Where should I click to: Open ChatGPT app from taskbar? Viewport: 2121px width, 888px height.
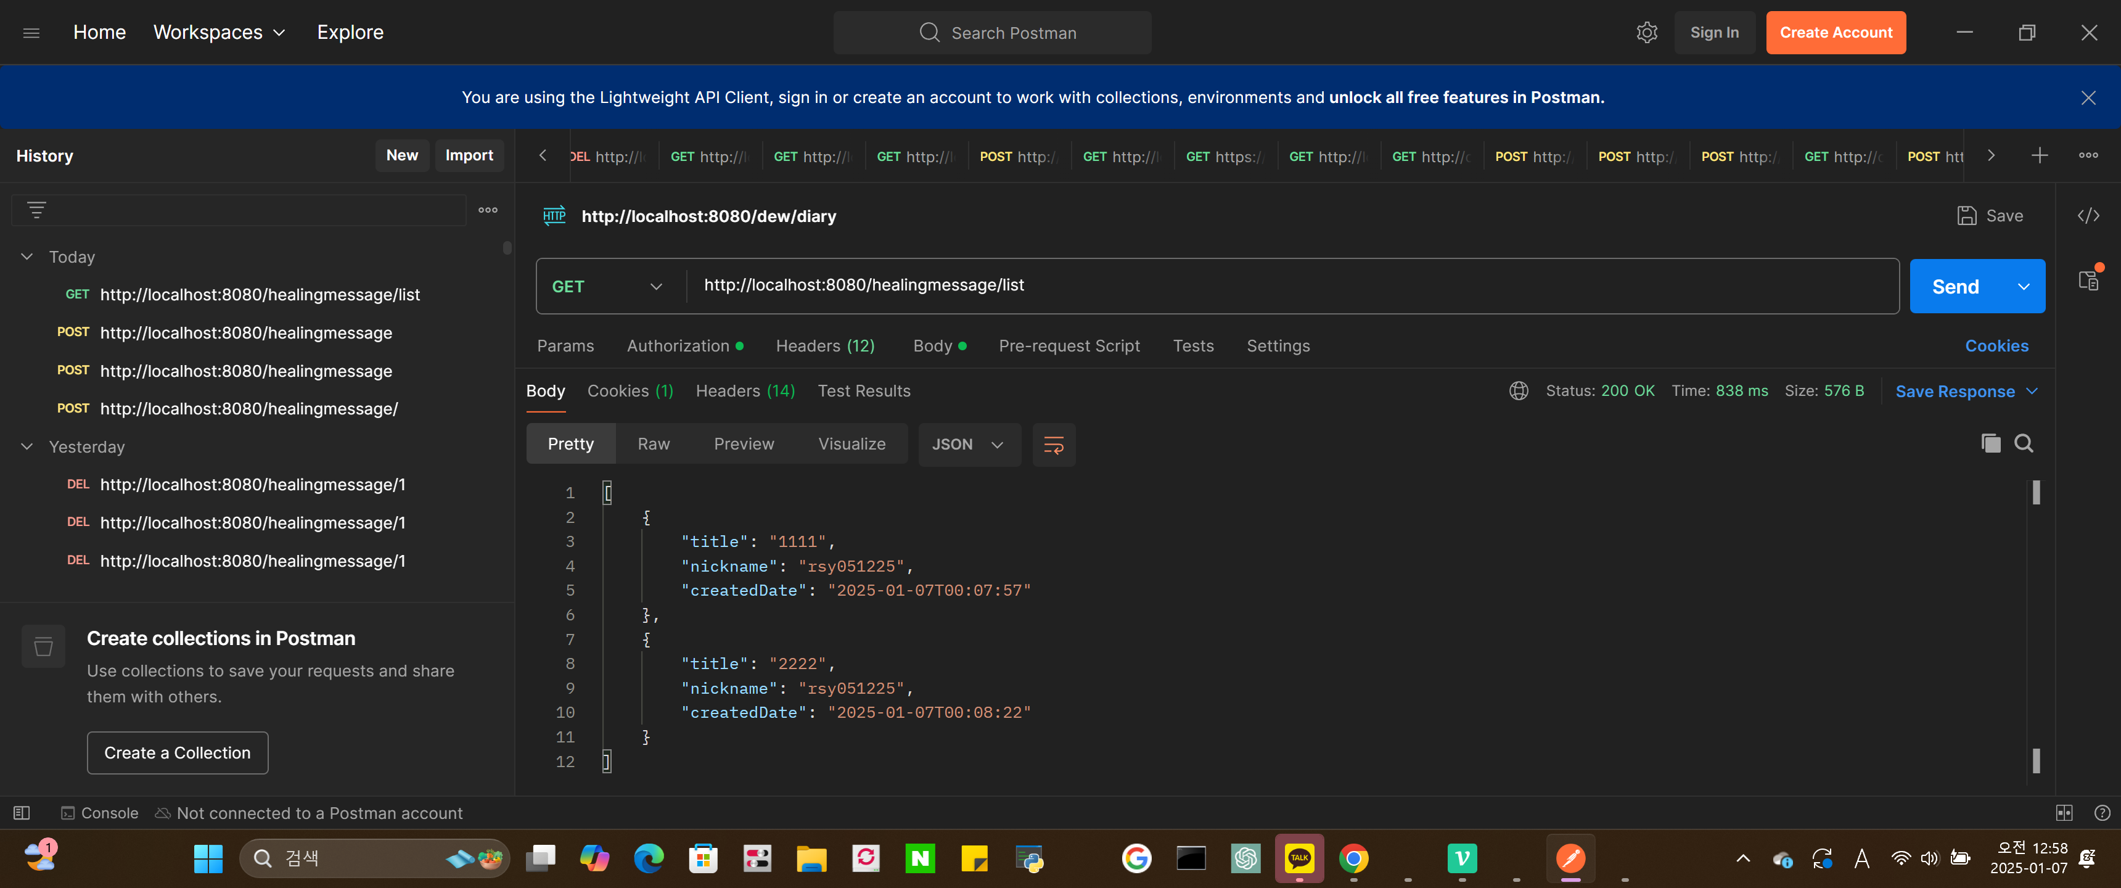tap(1245, 859)
